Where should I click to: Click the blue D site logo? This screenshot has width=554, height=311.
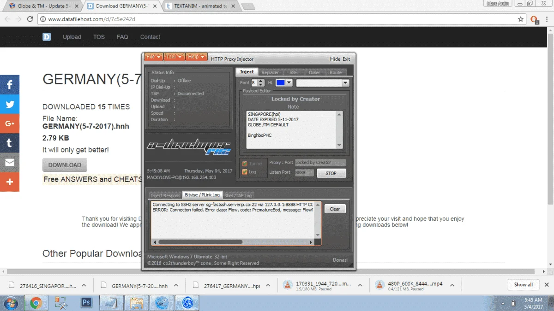(x=47, y=37)
